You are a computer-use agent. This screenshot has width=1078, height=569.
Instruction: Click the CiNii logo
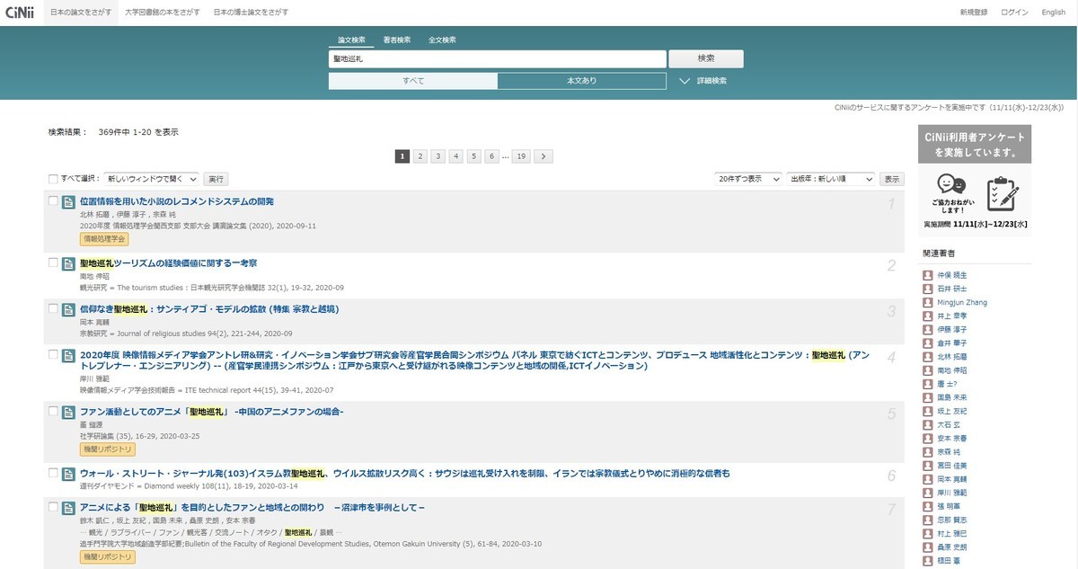(x=19, y=13)
